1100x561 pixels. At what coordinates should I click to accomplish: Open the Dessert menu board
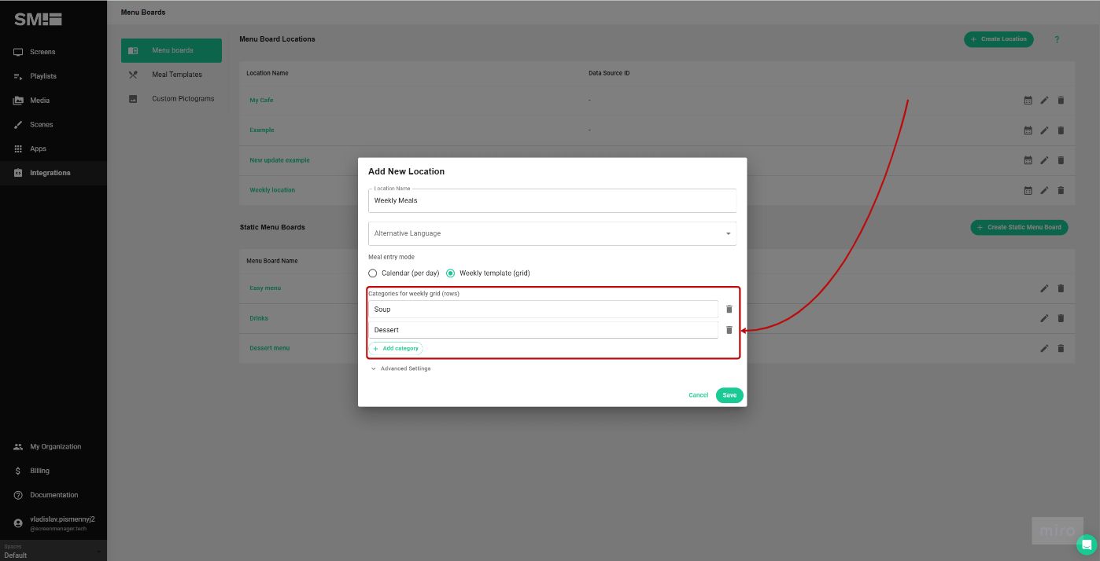click(269, 348)
